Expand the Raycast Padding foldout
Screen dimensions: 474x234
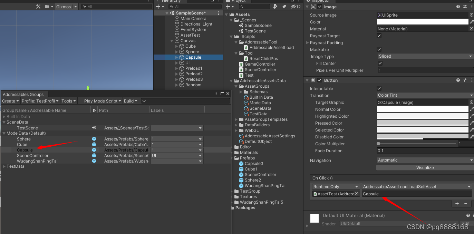pos(307,43)
